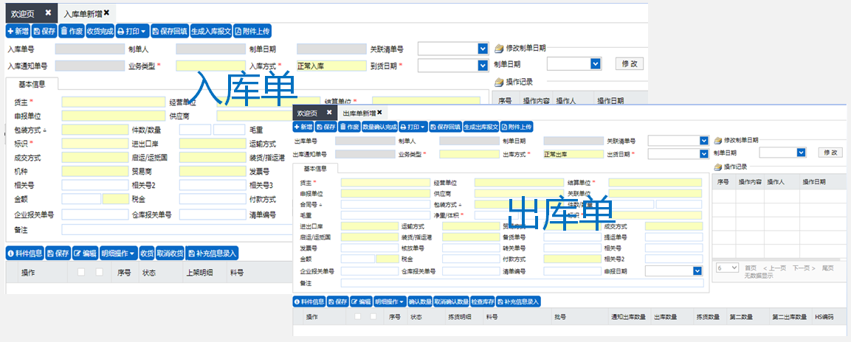Click 新增 button in 入库单 toolbar

[18, 32]
